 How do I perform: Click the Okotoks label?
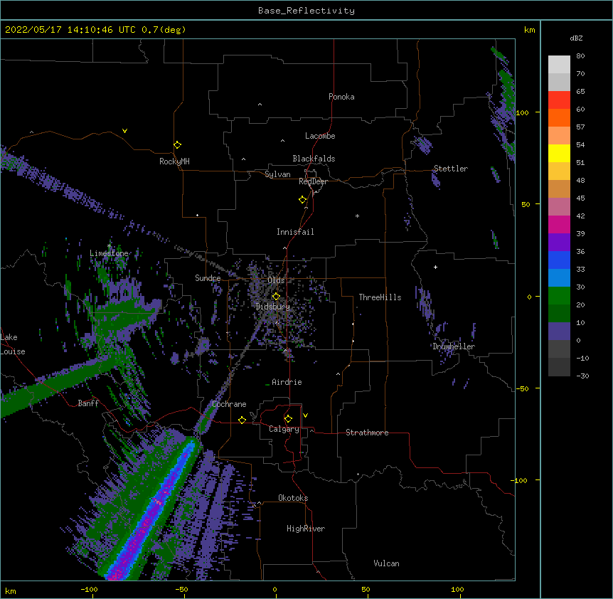(293, 498)
